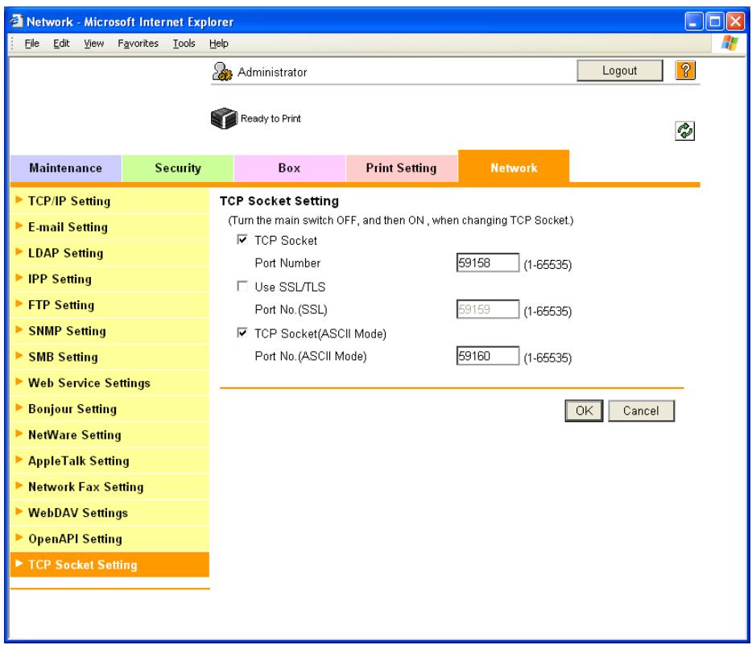This screenshot has height=645, width=752.
Task: Click the Port No.(SSL) field showing 59159
Action: click(x=487, y=309)
